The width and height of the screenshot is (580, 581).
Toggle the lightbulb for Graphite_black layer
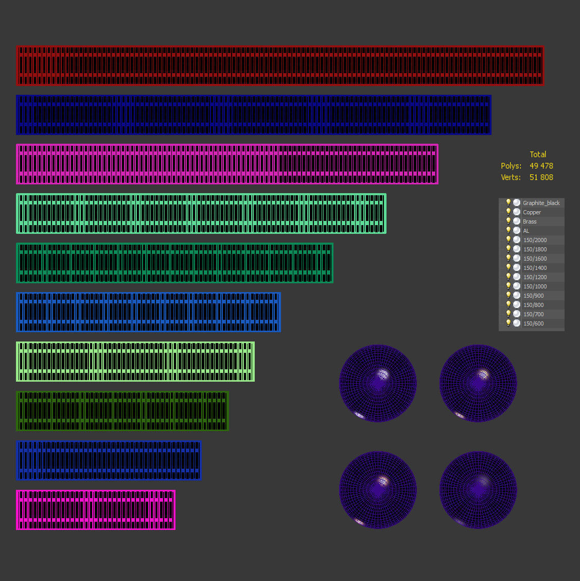coord(508,202)
